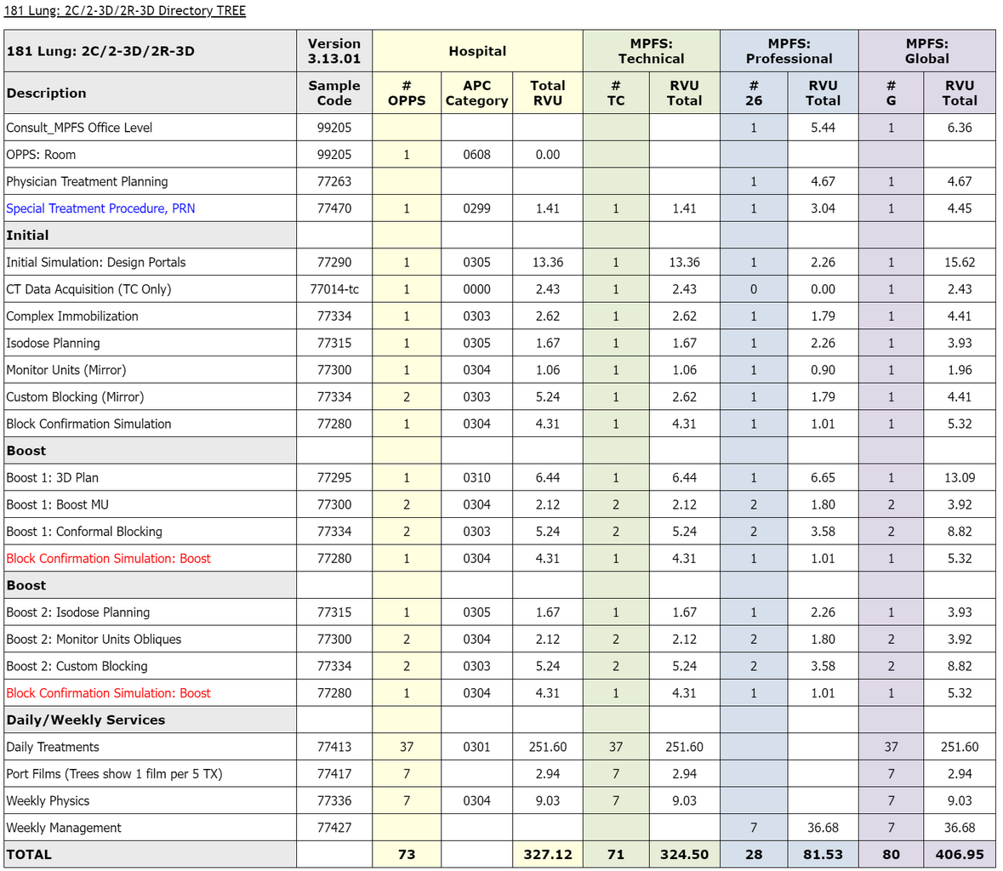Open Block Confirmation Simulation: Boost below Conformal Blocking
Image resolution: width=1003 pixels, height=871 pixels.
(108, 559)
